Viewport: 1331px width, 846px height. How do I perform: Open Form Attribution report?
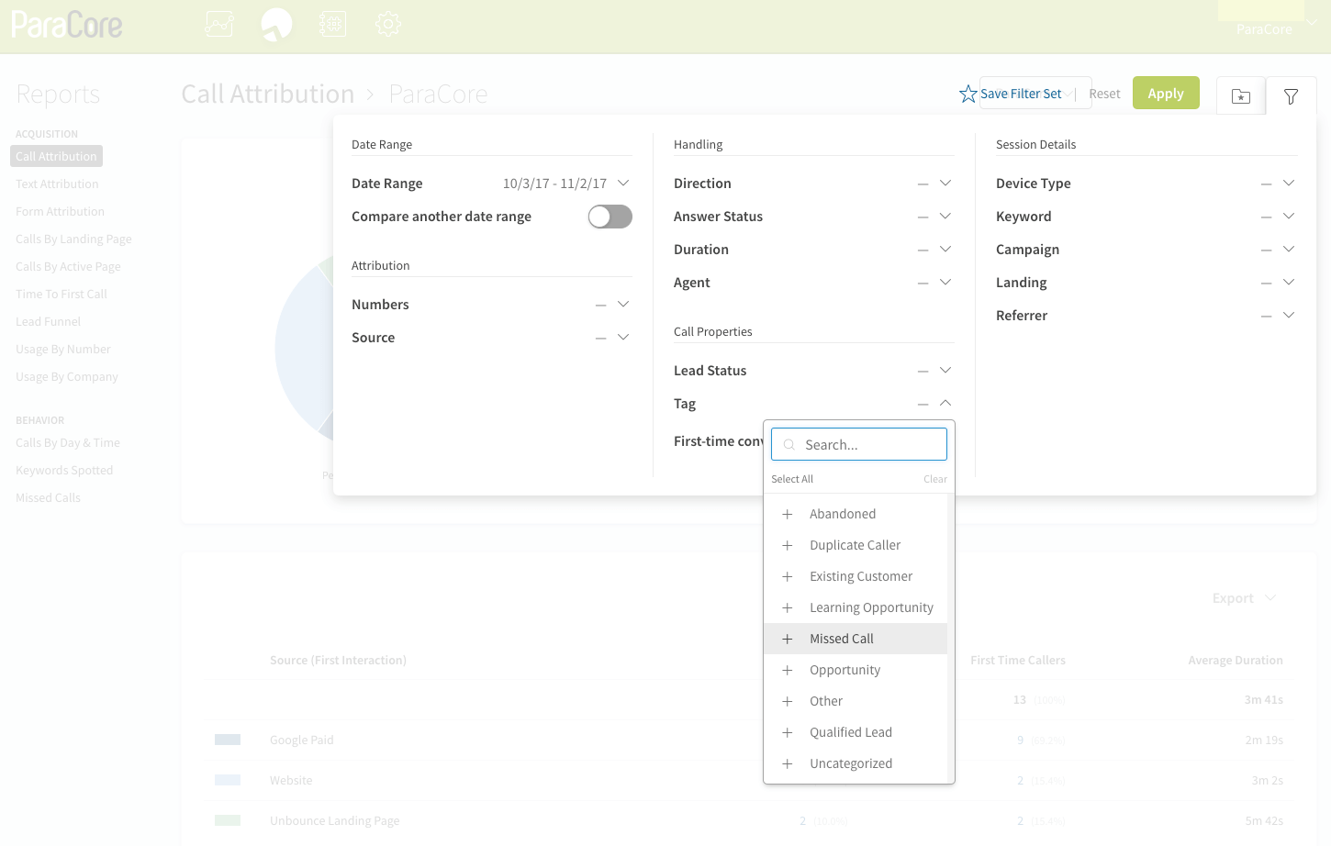point(60,211)
